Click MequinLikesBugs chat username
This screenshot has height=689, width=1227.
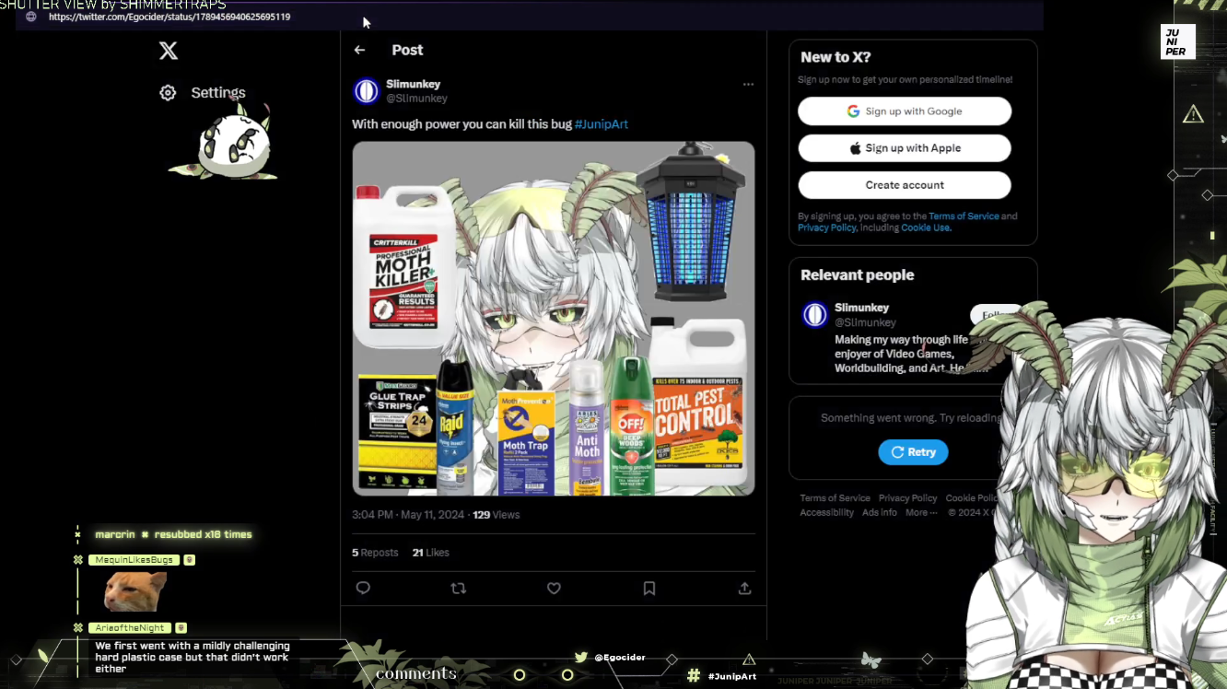[x=135, y=560]
